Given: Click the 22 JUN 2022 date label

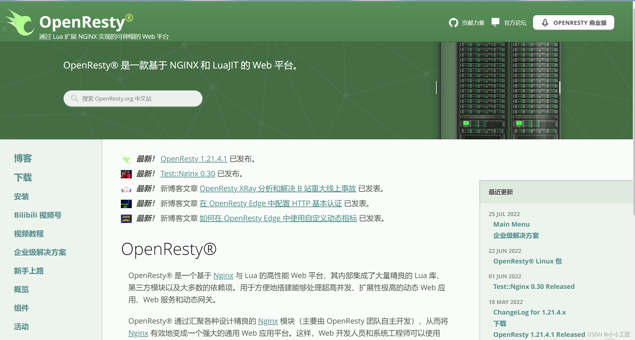Looking at the screenshot, I should (505, 251).
